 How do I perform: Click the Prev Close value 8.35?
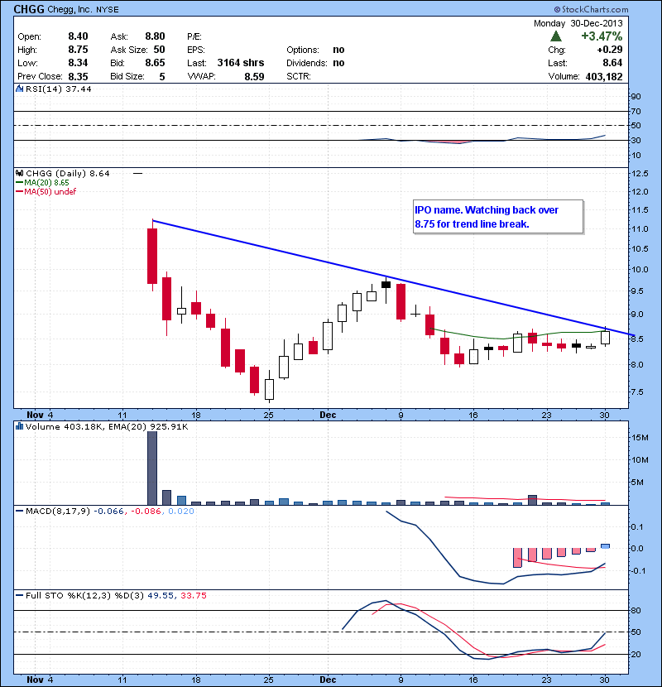pyautogui.click(x=78, y=76)
